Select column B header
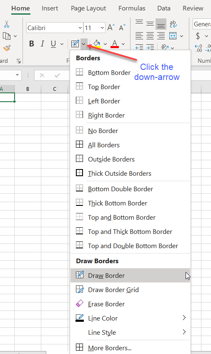Screen dimensions: 211x354 (28, 89)
